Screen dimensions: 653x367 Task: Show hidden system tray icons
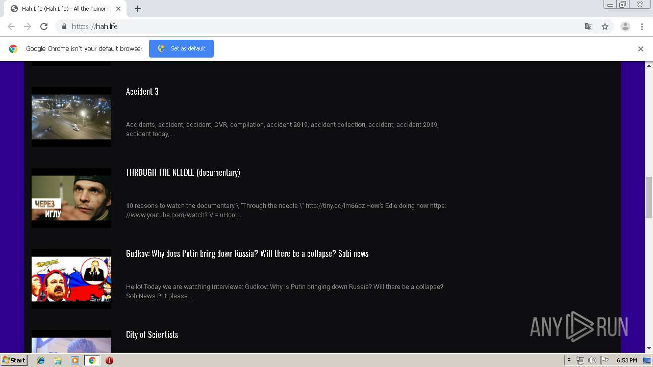569,360
